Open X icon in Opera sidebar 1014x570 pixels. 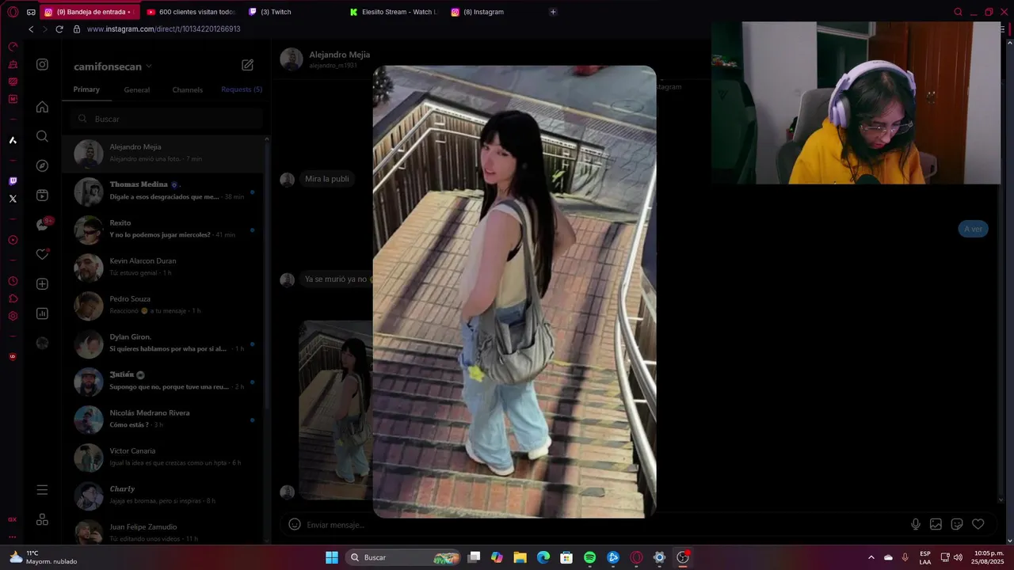click(x=13, y=199)
